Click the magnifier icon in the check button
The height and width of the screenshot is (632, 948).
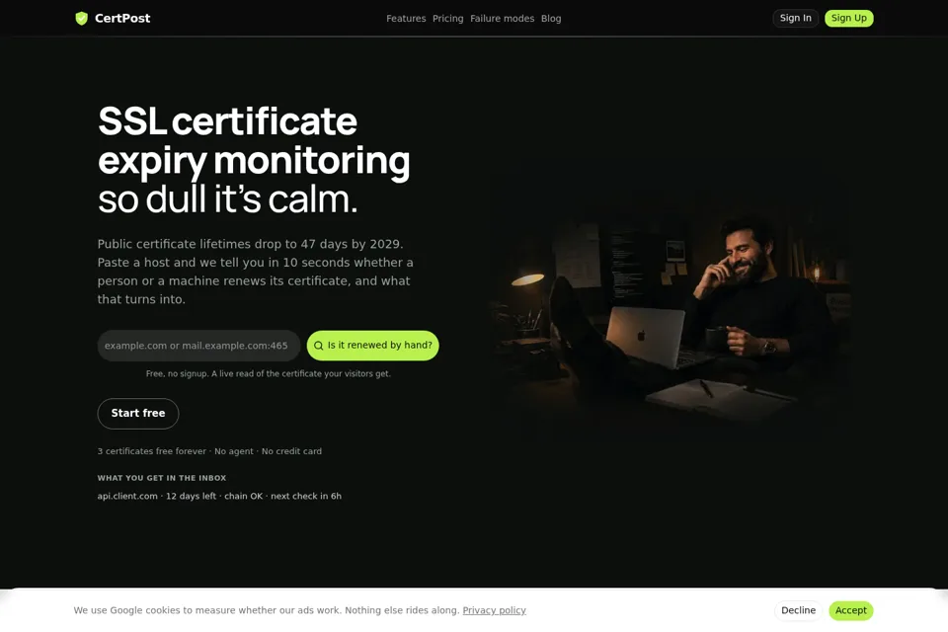click(319, 346)
